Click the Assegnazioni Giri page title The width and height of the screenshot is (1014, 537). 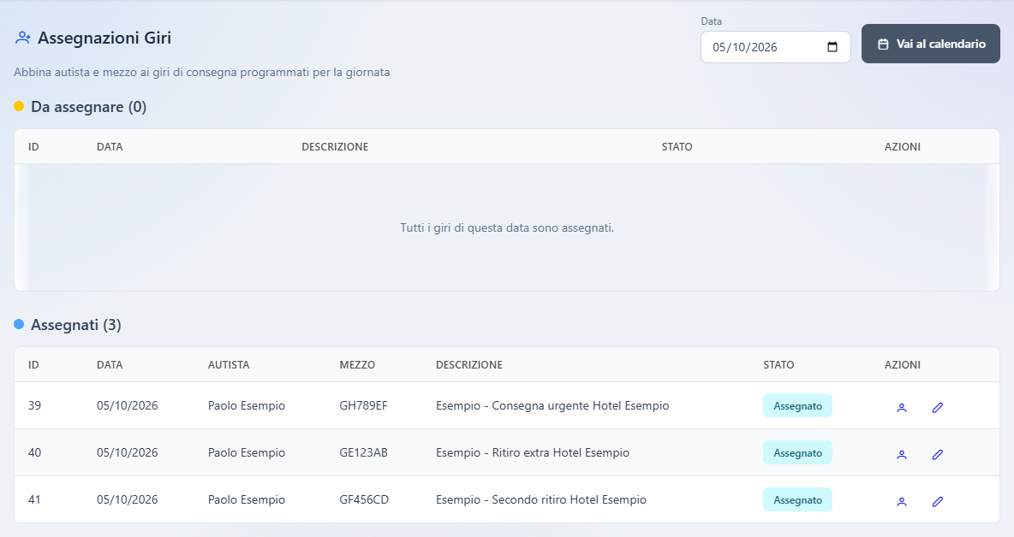pos(104,38)
